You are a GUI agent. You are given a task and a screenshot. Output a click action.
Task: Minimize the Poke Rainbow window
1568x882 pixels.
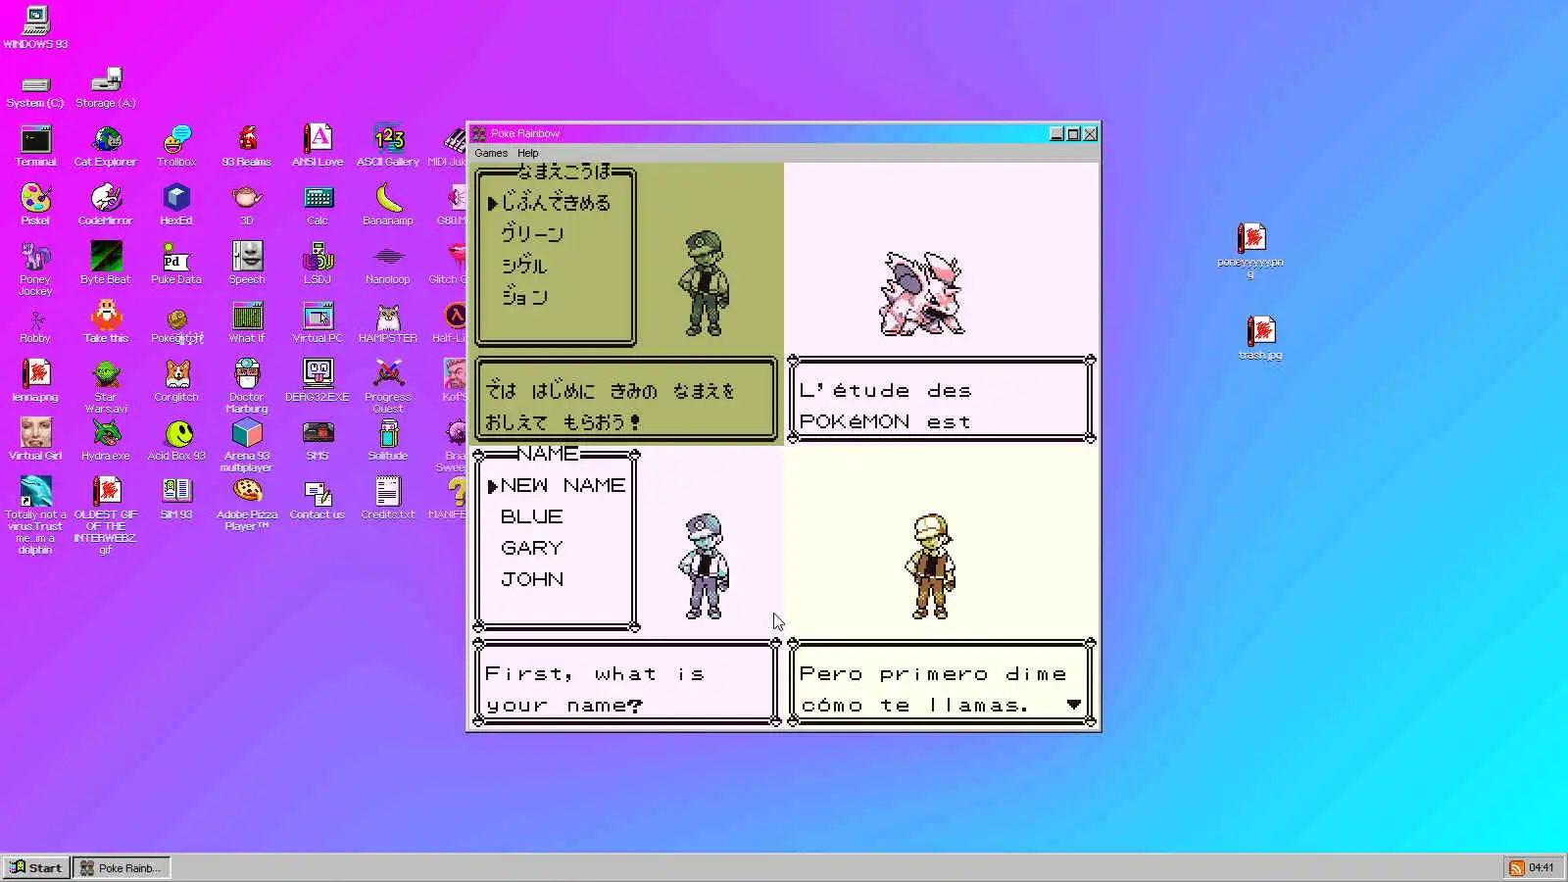pos(1056,133)
